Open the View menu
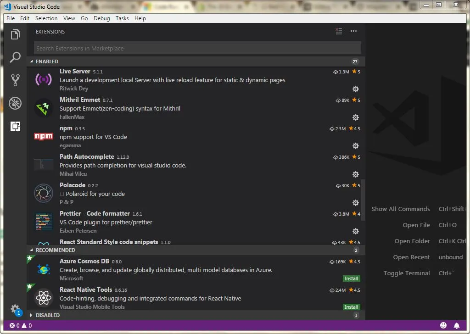470x334 pixels. (x=69, y=18)
